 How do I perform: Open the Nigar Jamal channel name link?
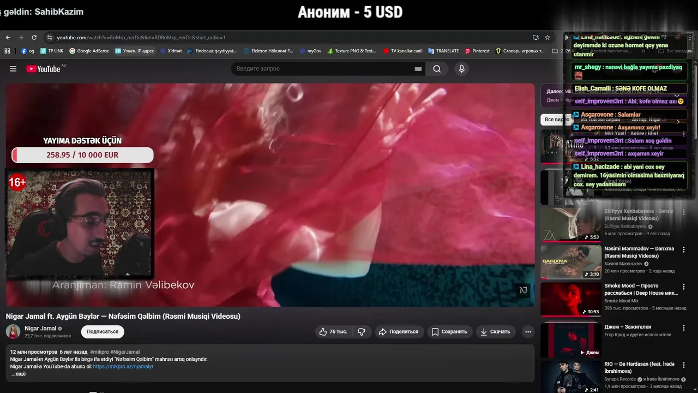[40, 329]
